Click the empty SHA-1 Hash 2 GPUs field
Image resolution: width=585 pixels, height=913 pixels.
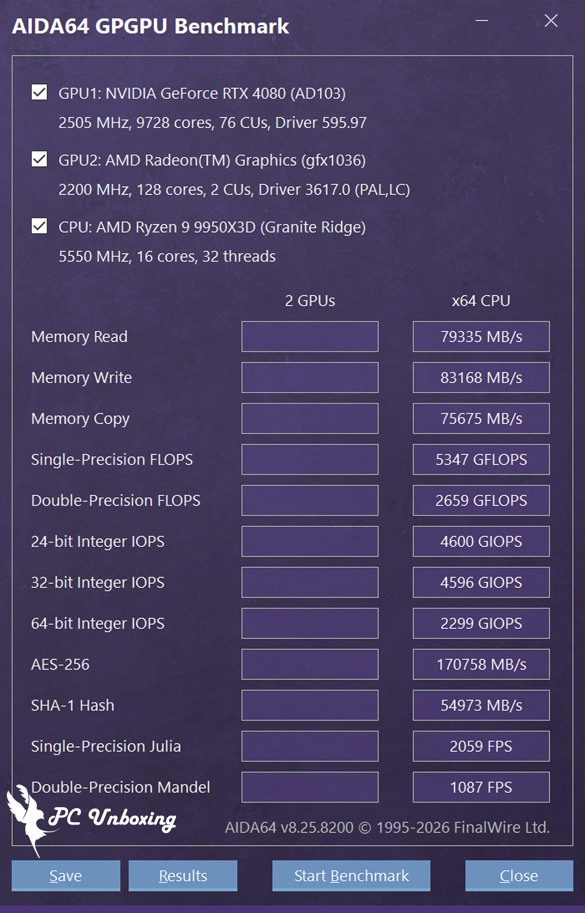pyautogui.click(x=310, y=705)
